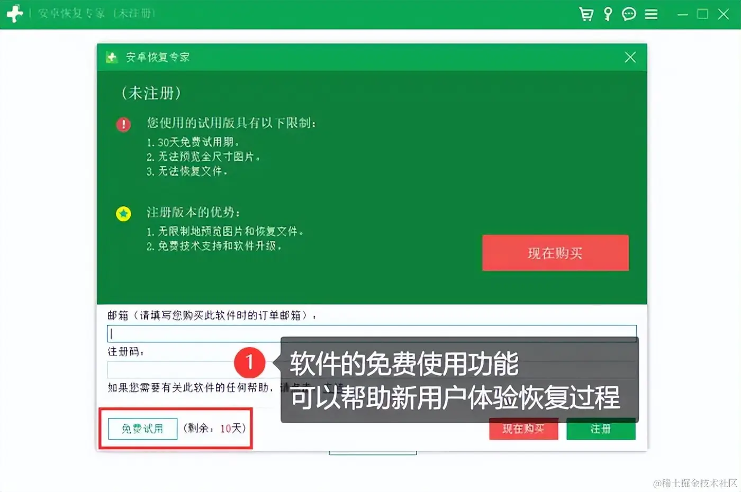
Task: Open the chat feedback bubble icon
Action: coord(629,14)
